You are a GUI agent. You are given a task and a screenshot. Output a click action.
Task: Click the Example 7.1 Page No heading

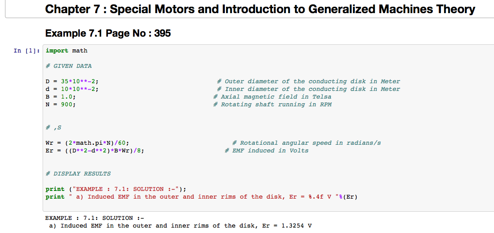(x=108, y=33)
